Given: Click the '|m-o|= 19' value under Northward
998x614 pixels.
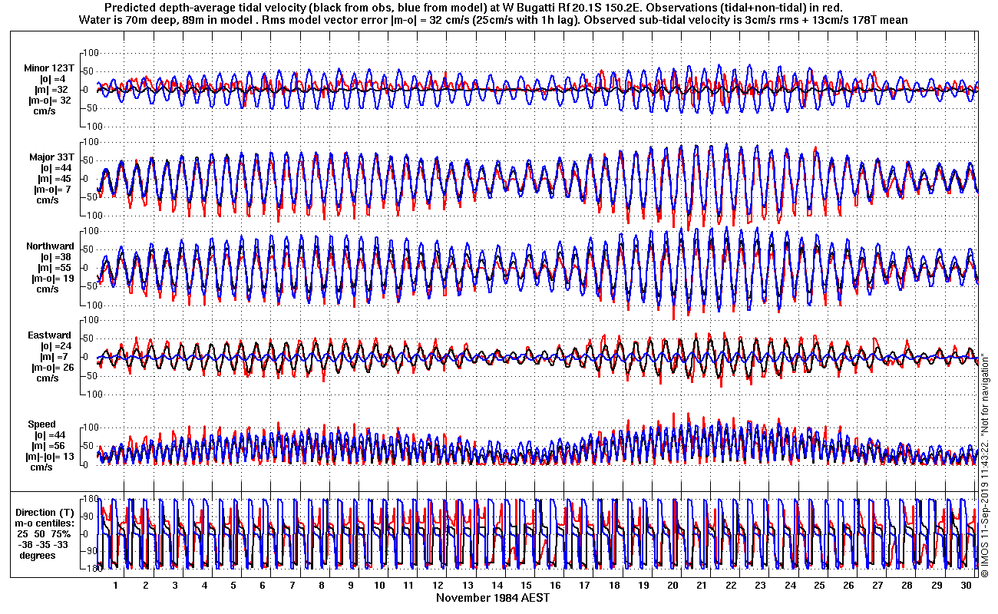Looking at the screenshot, I should [51, 278].
